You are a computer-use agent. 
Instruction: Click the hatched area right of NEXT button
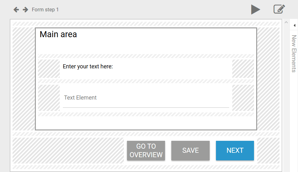point(268,151)
